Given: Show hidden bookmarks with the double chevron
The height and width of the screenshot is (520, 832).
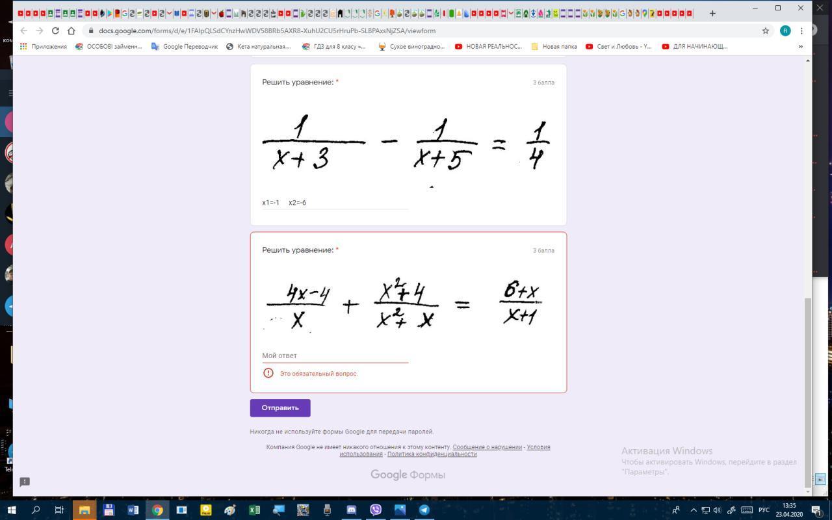Looking at the screenshot, I should click(x=800, y=47).
